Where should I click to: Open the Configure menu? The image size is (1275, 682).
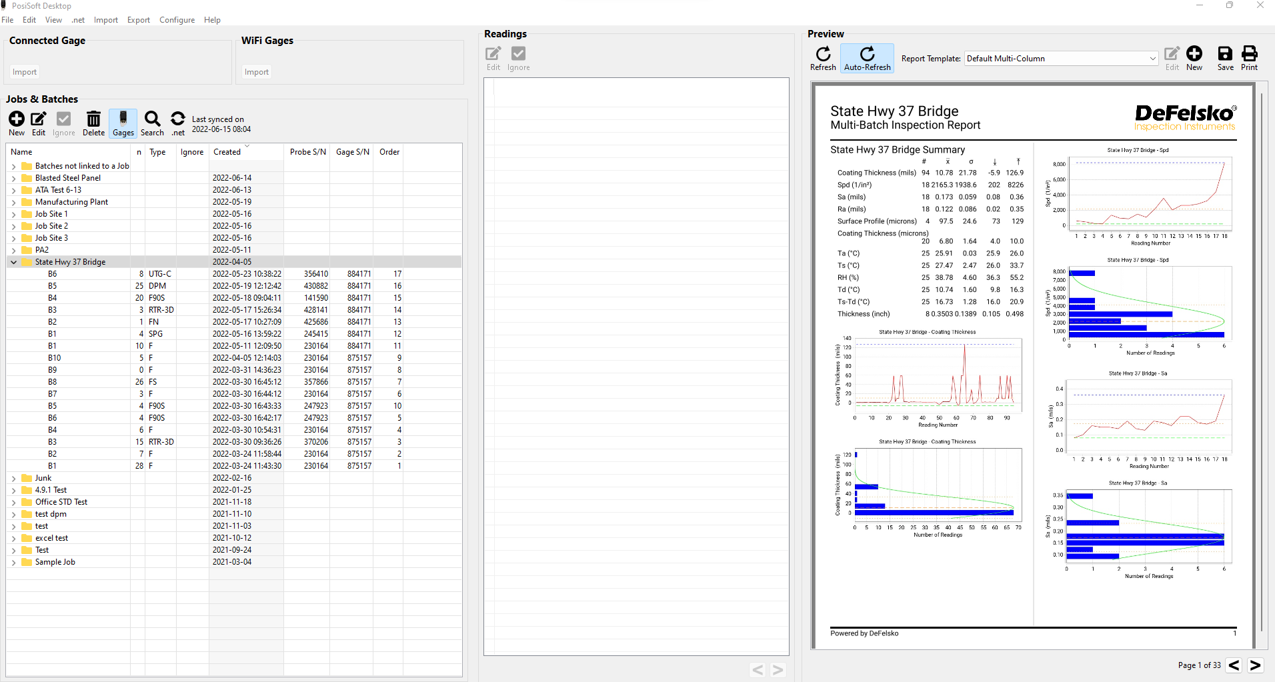coord(177,20)
